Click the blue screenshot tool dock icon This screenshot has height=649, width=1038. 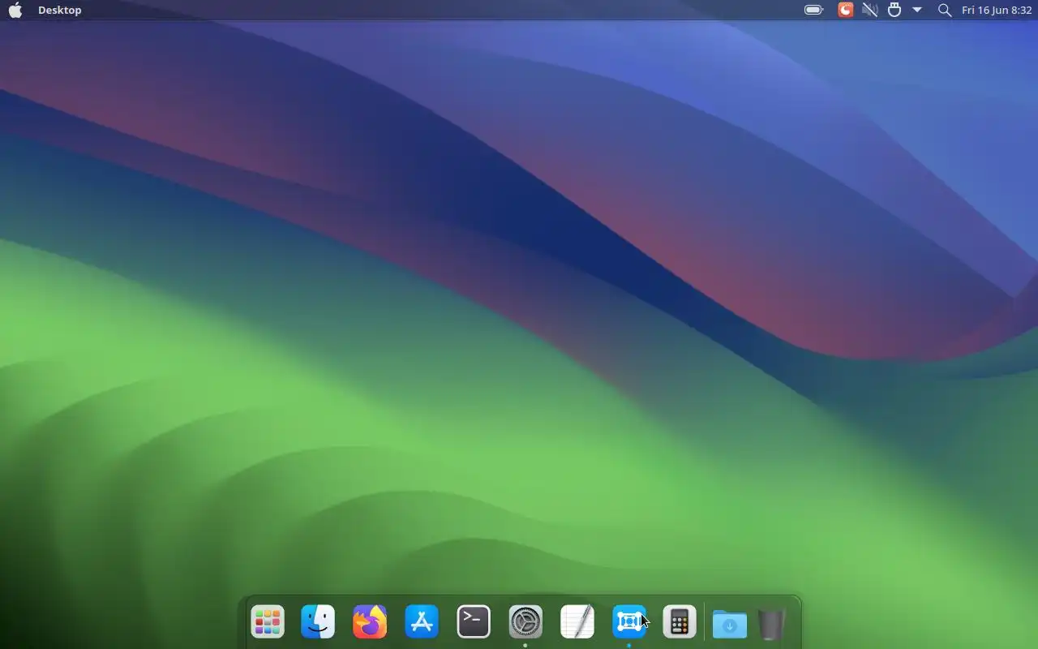point(629,622)
